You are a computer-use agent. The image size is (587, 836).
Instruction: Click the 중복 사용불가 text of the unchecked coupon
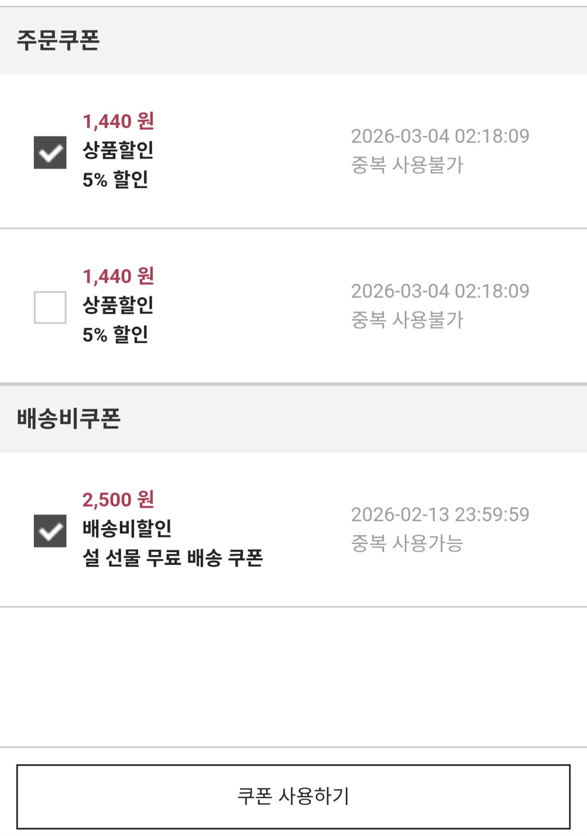pos(407,319)
